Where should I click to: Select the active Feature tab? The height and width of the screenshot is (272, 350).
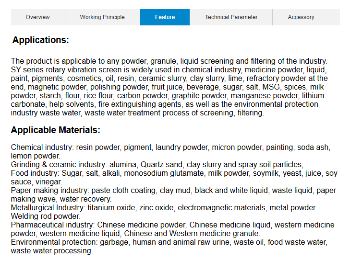pyautogui.click(x=165, y=17)
